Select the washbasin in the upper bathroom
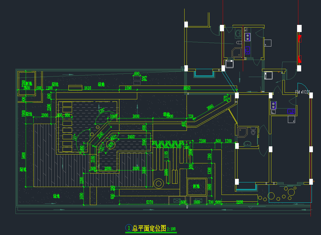Screen dimensions: 321x235 238,33
